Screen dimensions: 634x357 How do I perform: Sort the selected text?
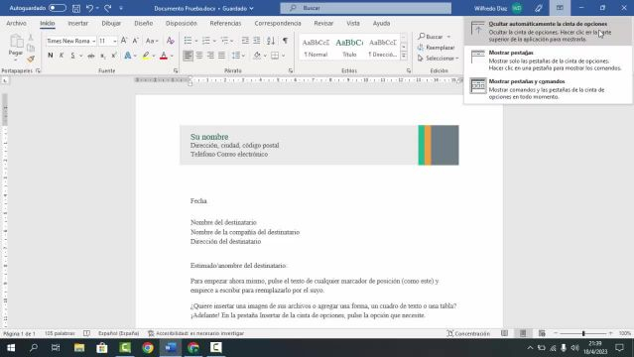tap(271, 41)
